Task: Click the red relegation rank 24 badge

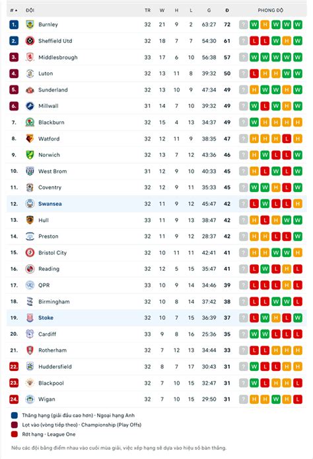Action: 14,399
